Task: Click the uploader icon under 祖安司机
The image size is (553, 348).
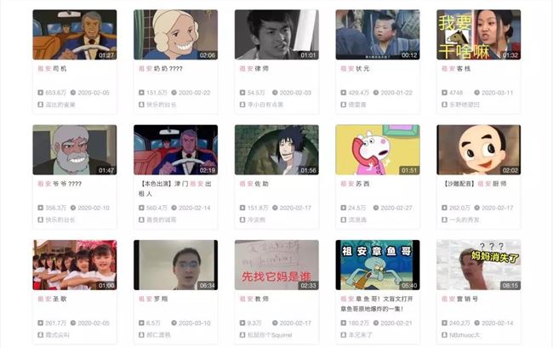Action: tap(40, 105)
